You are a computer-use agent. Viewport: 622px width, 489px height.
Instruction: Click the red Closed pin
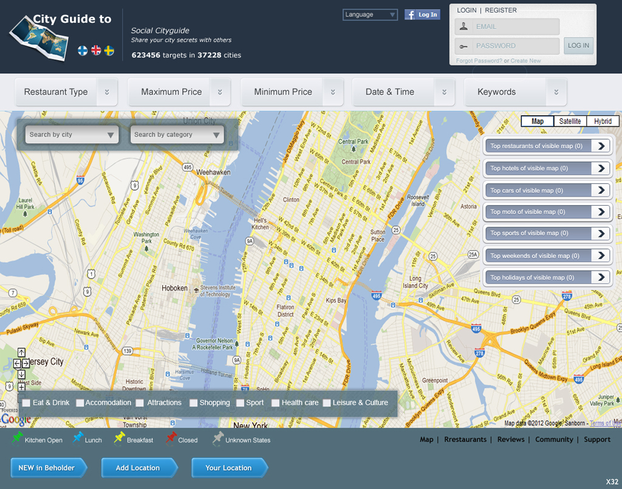[x=171, y=438]
